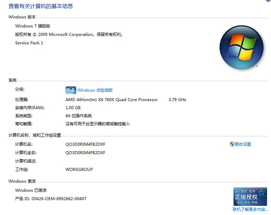This screenshot has width=271, height=215.
Task: Click the Microsoft copyright notice text
Action: (x=69, y=34)
